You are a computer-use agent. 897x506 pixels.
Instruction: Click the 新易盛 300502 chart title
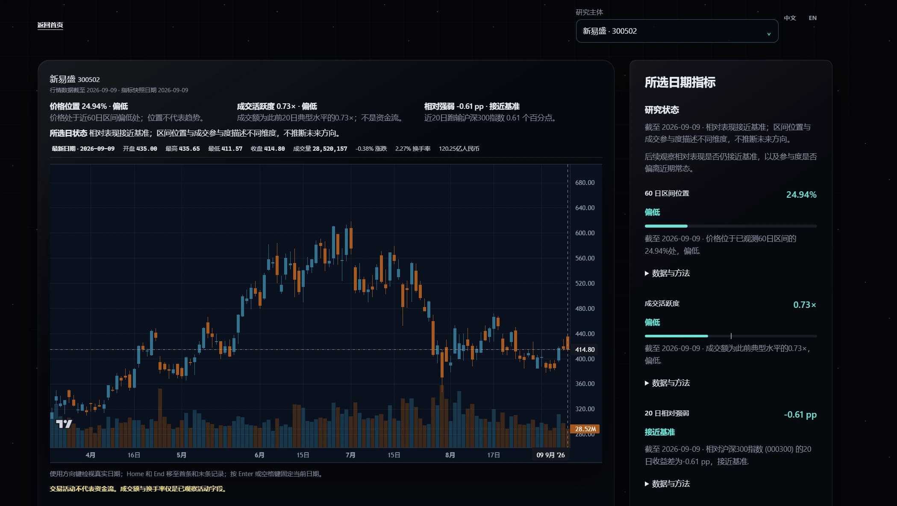coord(75,79)
